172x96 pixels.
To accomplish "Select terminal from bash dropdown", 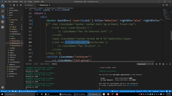I will (145, 64).
